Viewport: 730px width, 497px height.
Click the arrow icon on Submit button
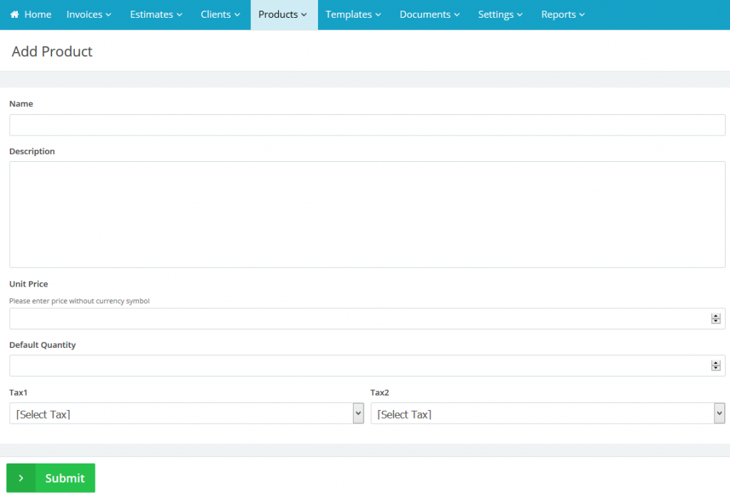(x=21, y=478)
